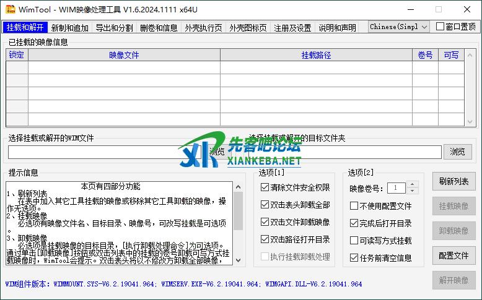Switch to the 新制和追加 tab

[69, 28]
